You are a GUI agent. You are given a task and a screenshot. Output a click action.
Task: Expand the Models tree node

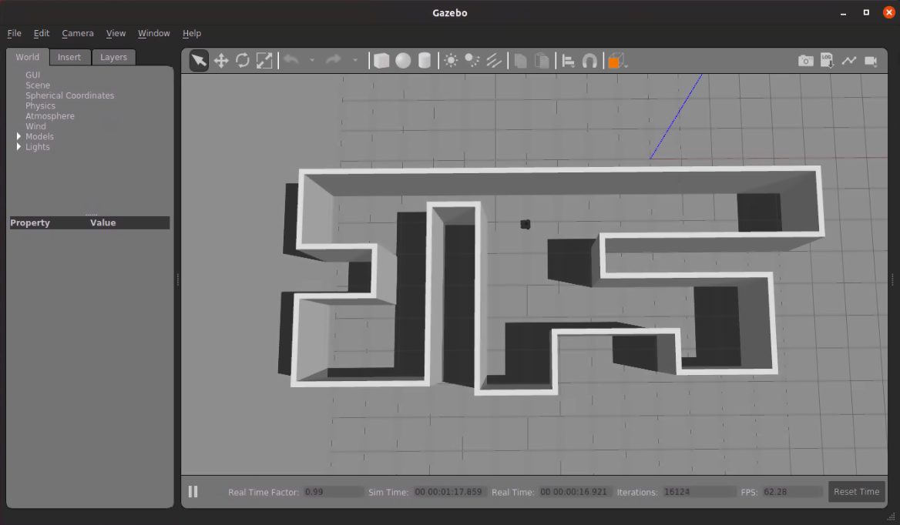tap(19, 136)
